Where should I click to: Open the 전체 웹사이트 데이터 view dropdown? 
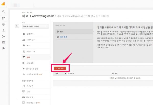tap(35, 26)
